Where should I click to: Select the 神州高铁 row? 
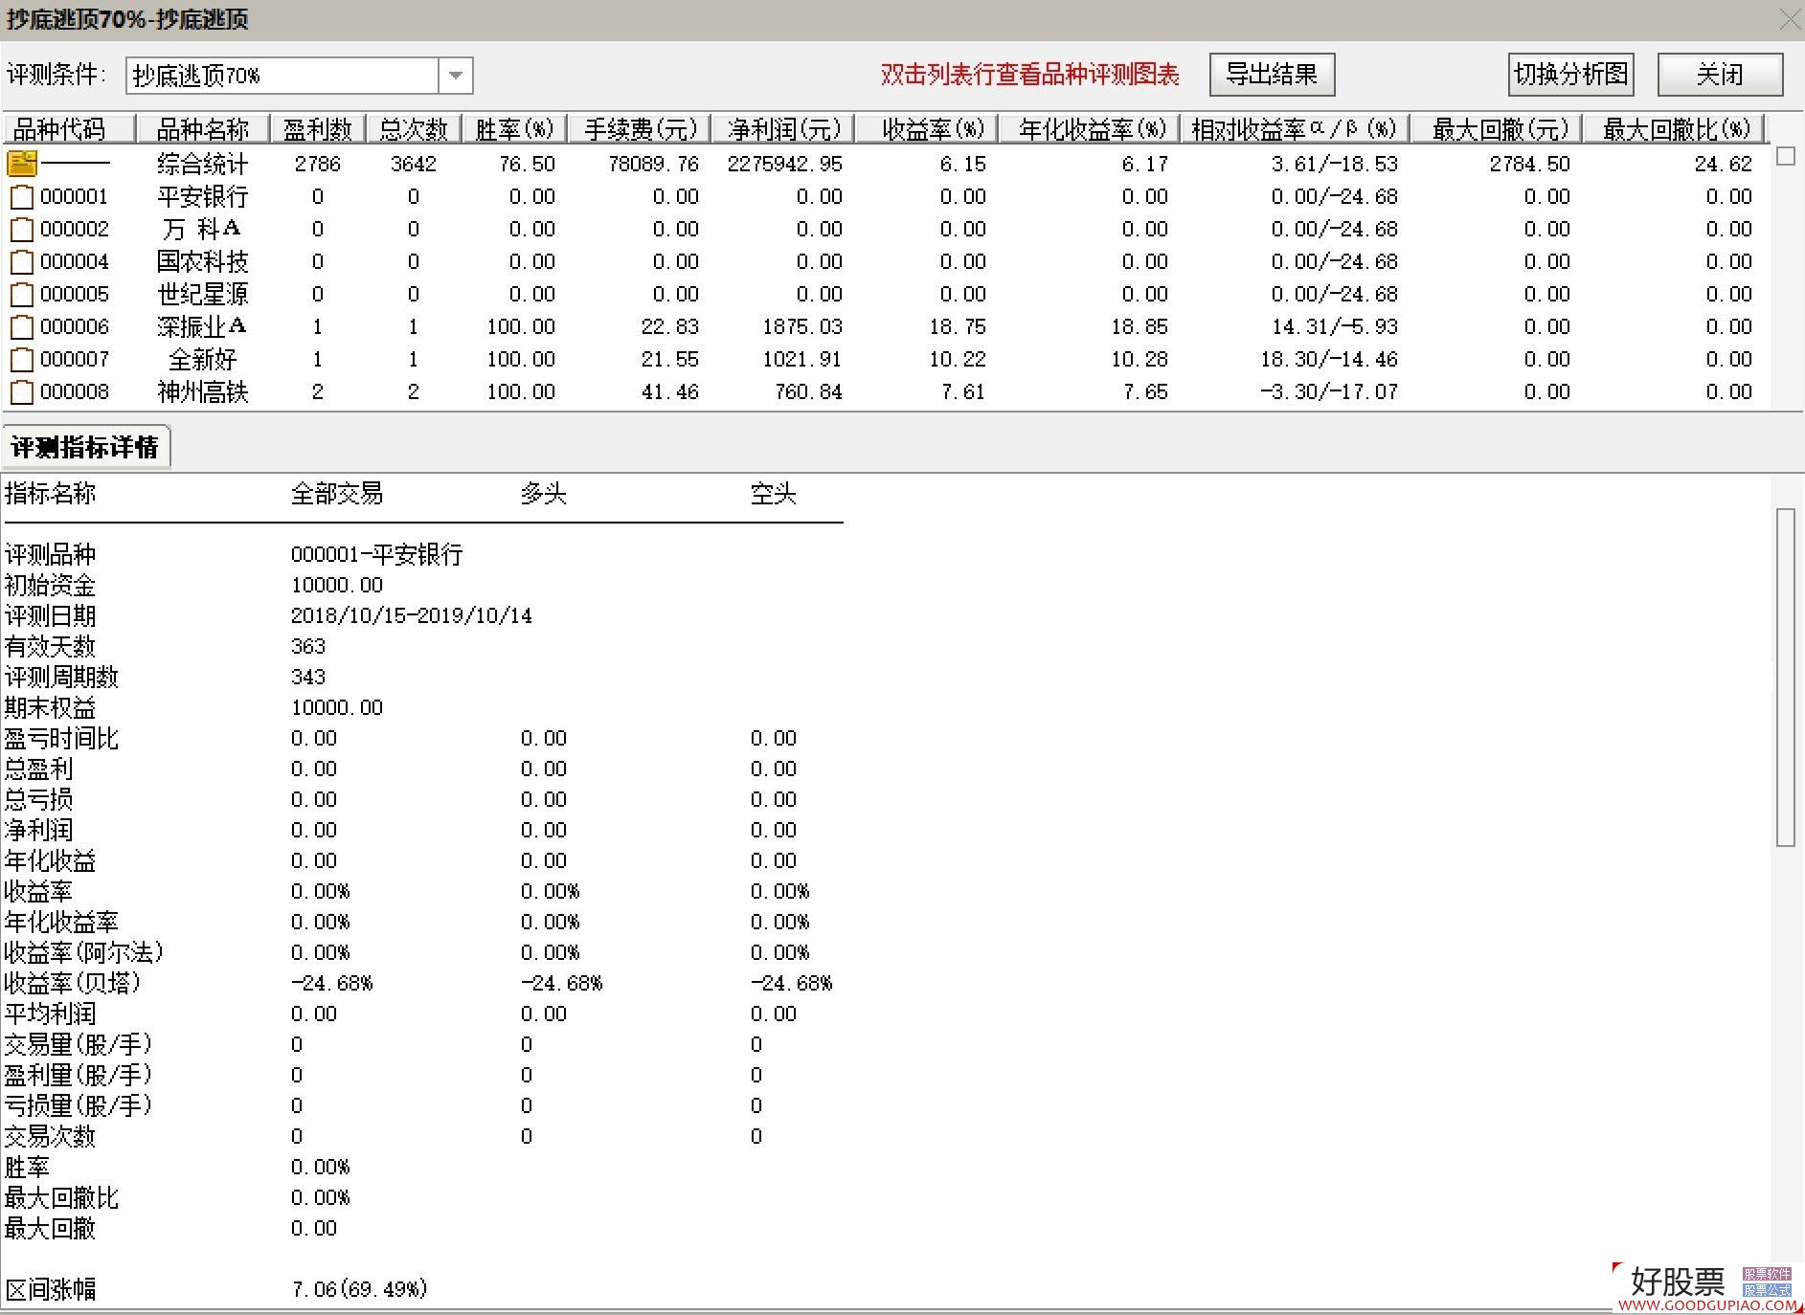point(885,392)
